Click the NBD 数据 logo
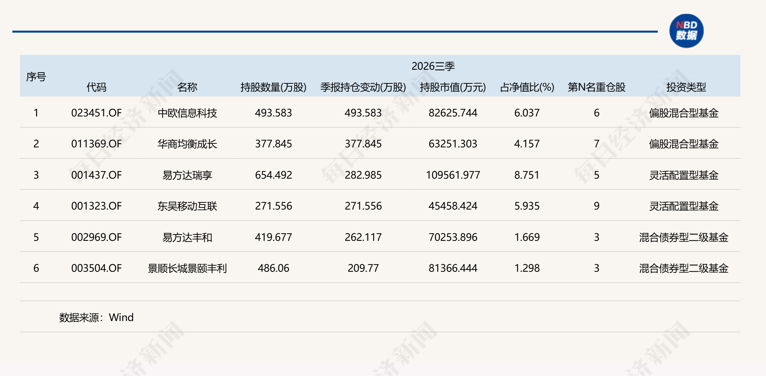The width and height of the screenshot is (766, 376). tap(686, 31)
